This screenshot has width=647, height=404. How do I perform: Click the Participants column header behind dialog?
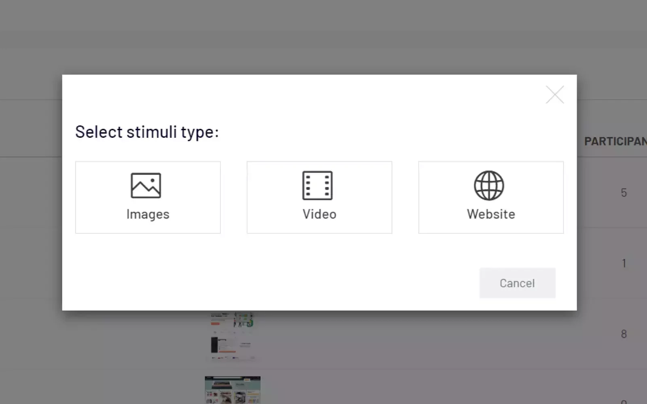(x=615, y=141)
